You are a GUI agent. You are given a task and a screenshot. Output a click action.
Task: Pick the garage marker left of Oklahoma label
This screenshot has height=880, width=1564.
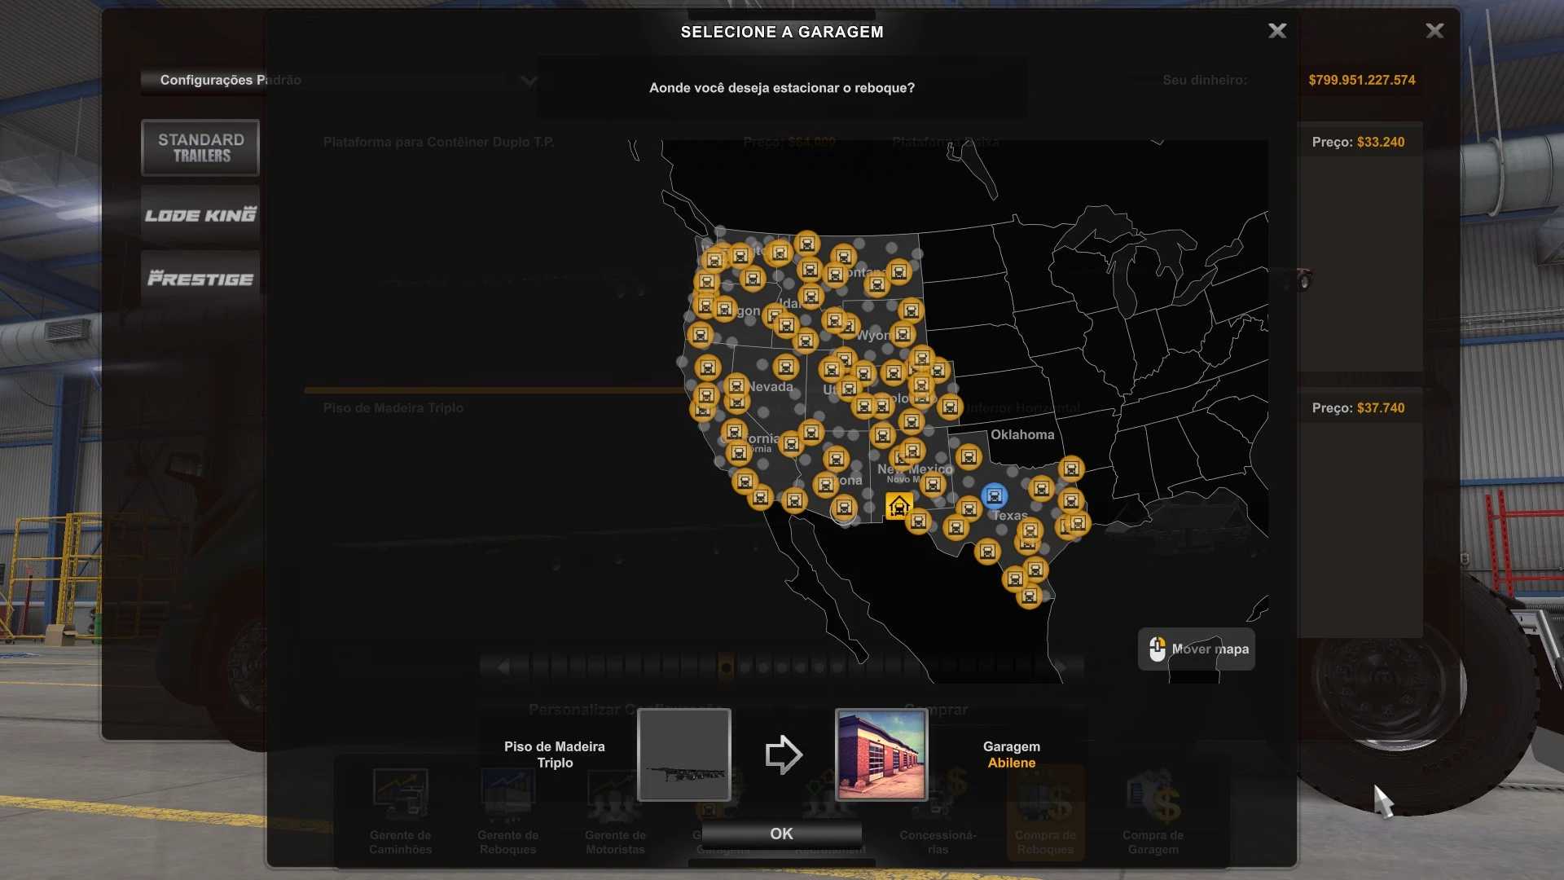point(969,456)
